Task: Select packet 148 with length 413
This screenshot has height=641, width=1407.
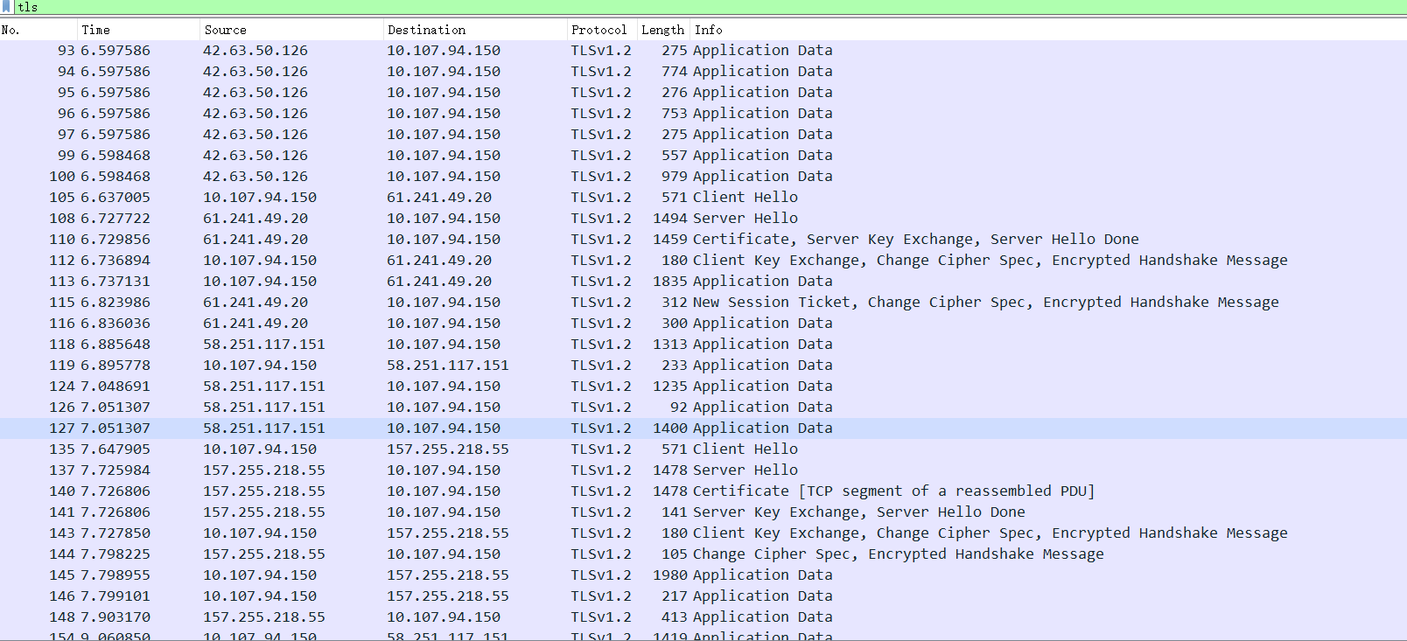Action: click(x=703, y=617)
